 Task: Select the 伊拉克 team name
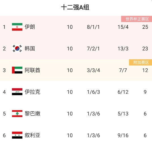pos(32,92)
